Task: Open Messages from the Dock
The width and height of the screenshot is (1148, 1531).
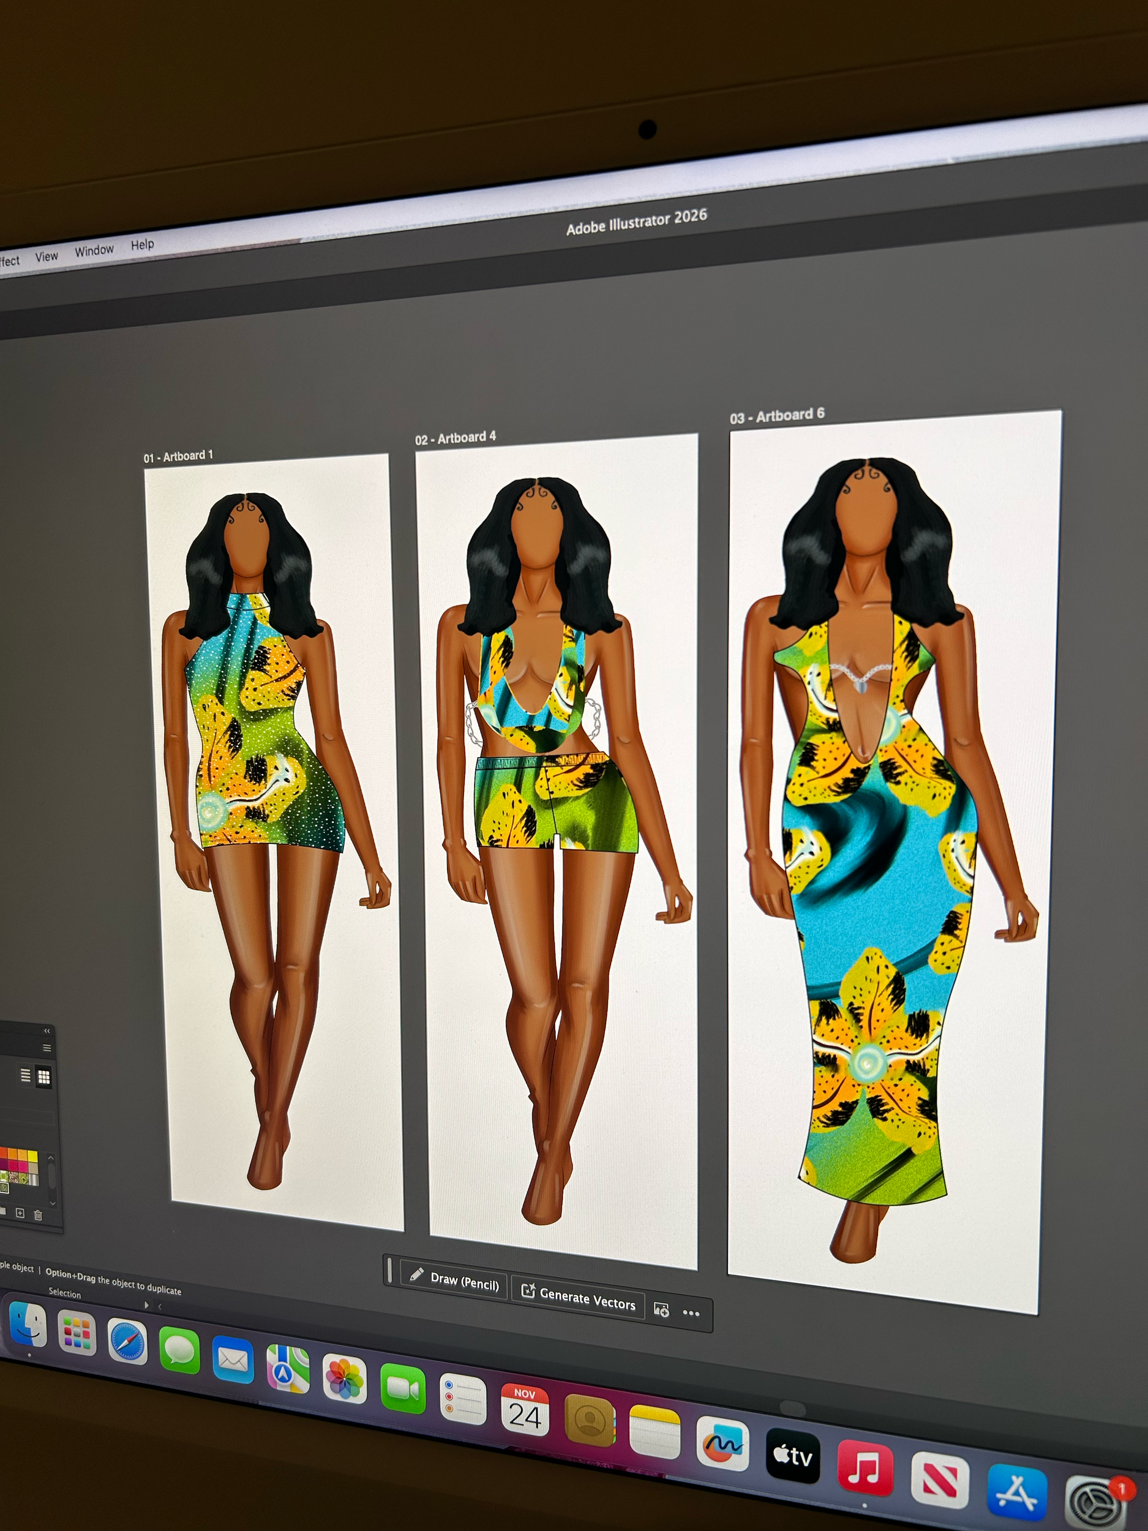Action: pos(179,1350)
